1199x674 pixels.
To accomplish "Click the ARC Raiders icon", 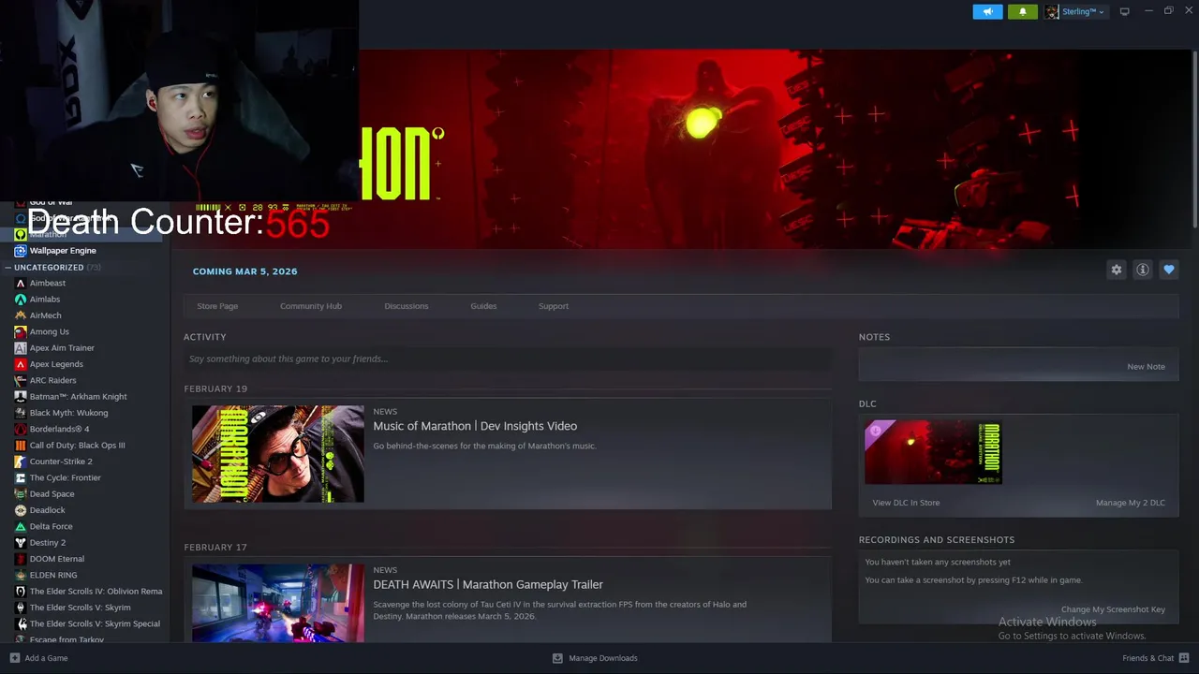I will coord(21,380).
